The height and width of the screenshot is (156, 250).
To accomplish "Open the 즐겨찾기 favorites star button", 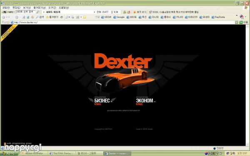I will 52,17.
